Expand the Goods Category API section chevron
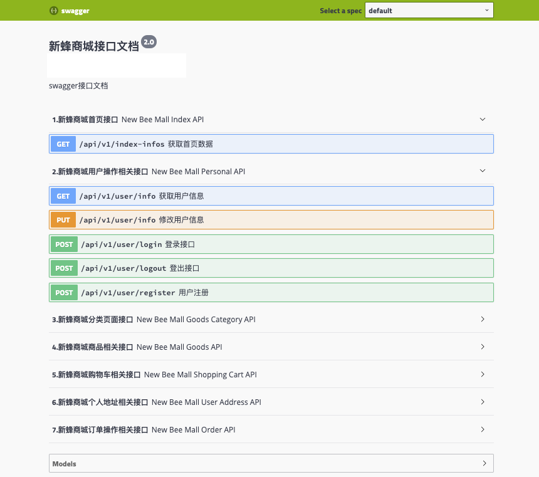Image resolution: width=539 pixels, height=477 pixels. point(483,319)
